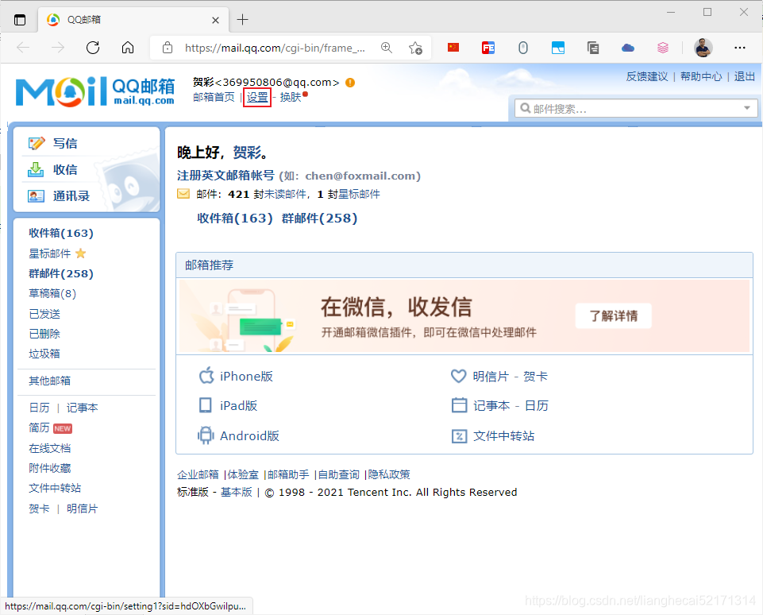Click the 收信 receive mail icon
The width and height of the screenshot is (763, 615).
[x=36, y=169]
